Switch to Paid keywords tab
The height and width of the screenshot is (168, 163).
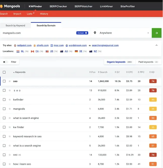(x=148, y=62)
